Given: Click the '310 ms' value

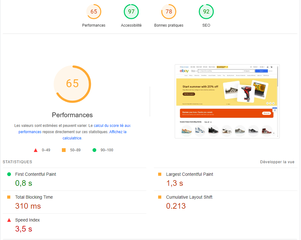Looking at the screenshot, I should [x=28, y=206].
